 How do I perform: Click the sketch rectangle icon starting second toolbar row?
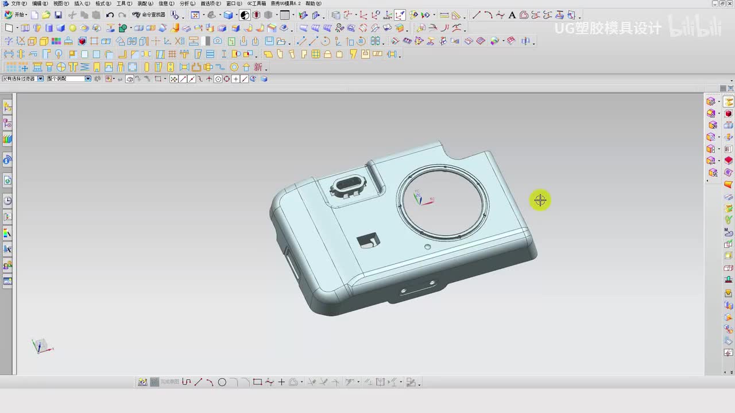(x=9, y=28)
